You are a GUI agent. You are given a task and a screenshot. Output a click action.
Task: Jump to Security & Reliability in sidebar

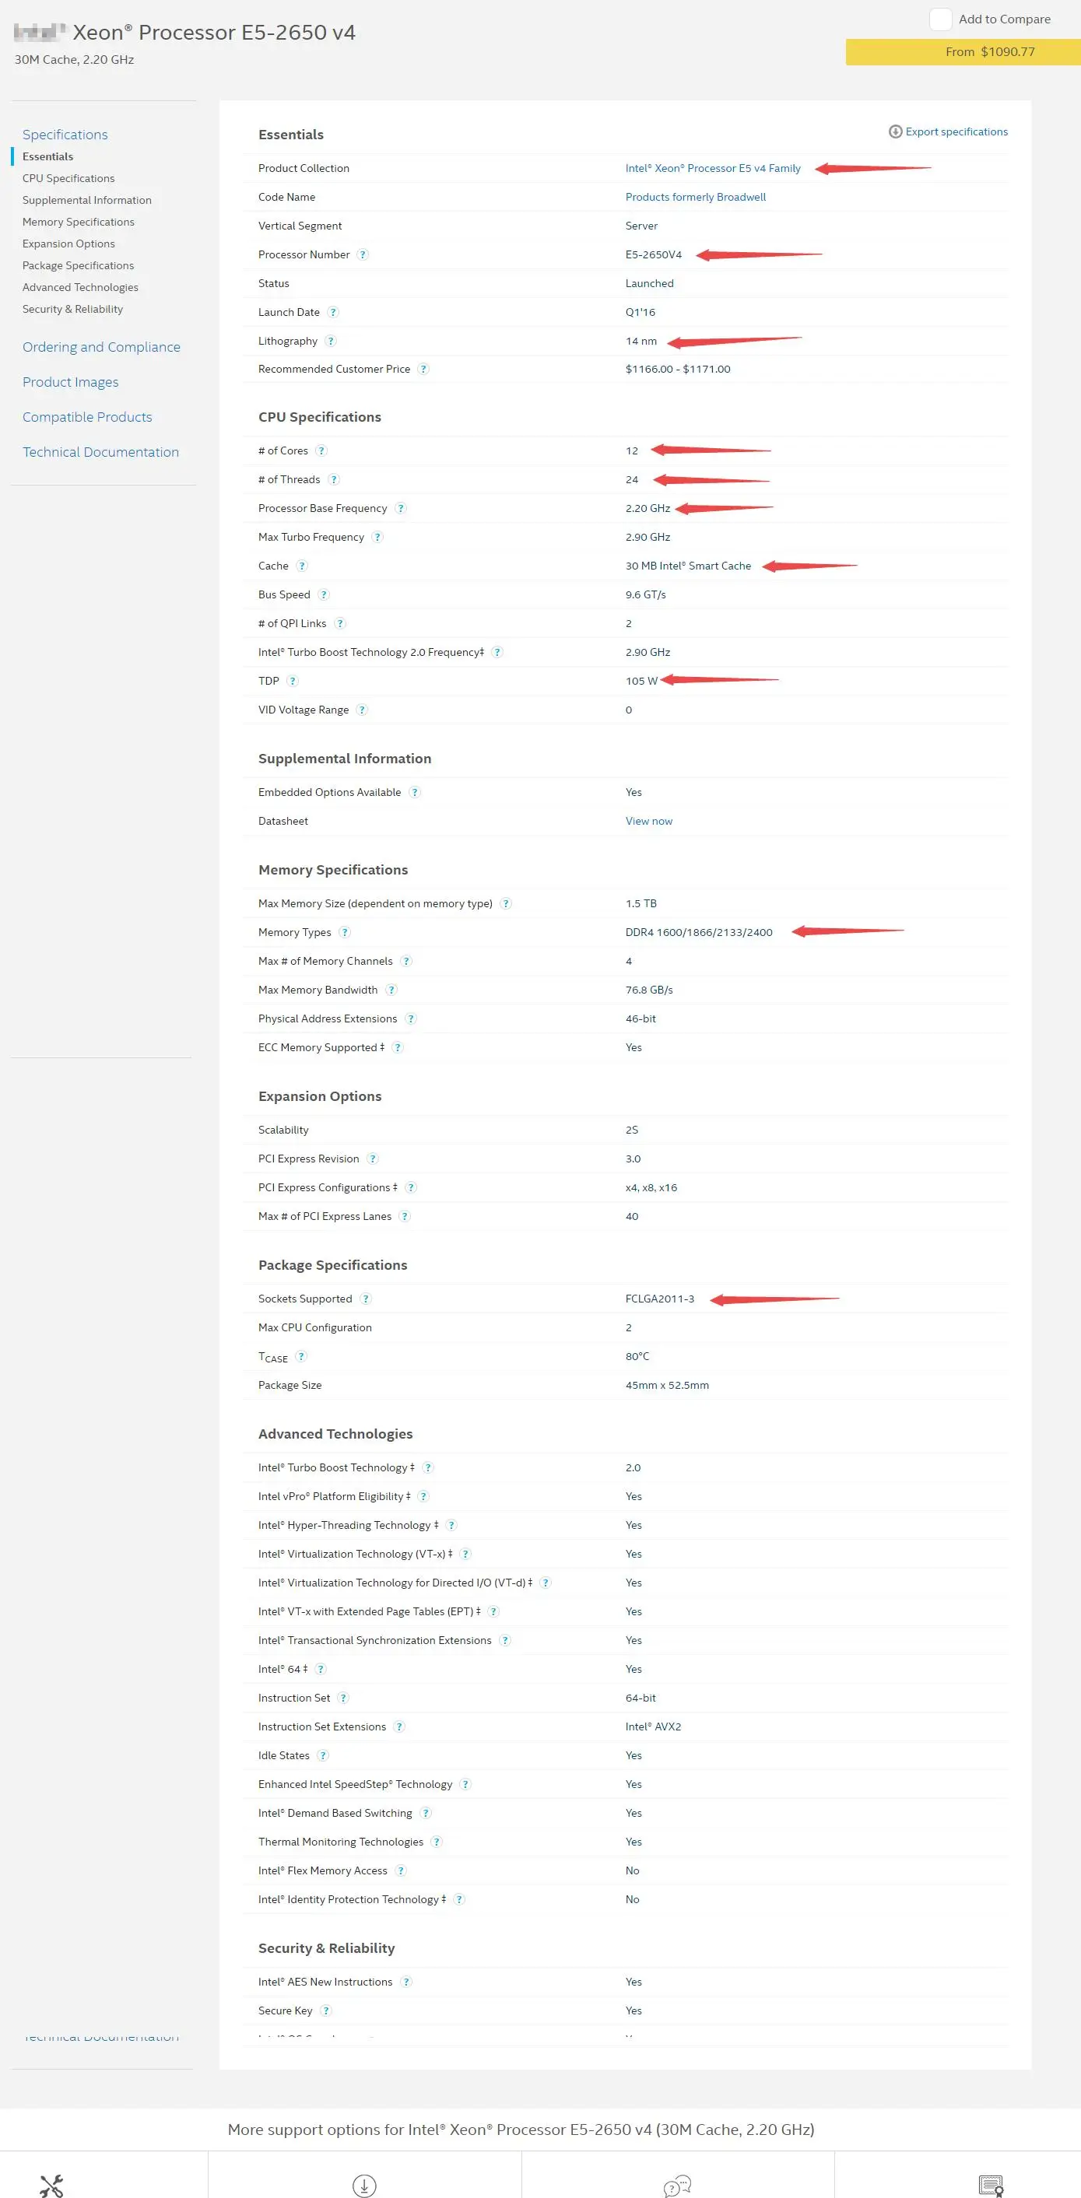(72, 309)
